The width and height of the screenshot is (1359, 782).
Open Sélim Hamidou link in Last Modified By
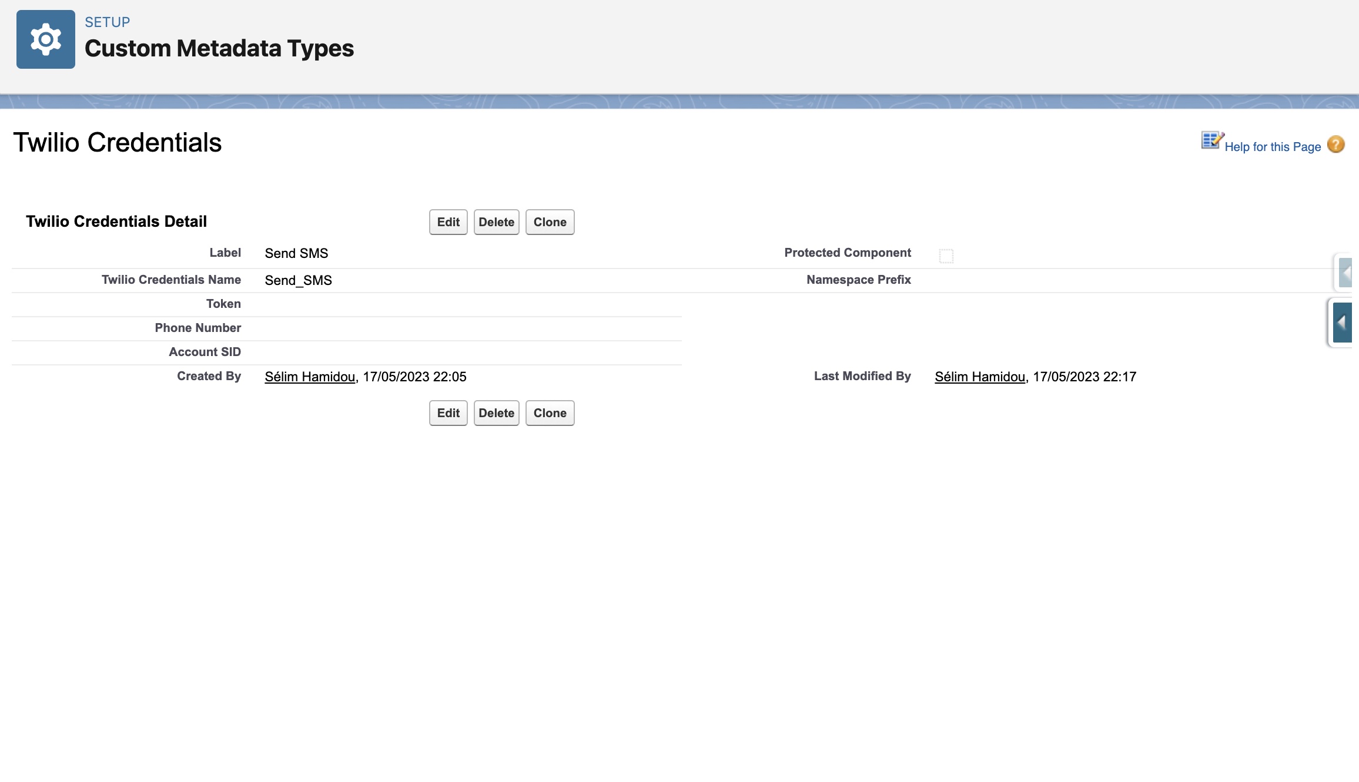(980, 377)
